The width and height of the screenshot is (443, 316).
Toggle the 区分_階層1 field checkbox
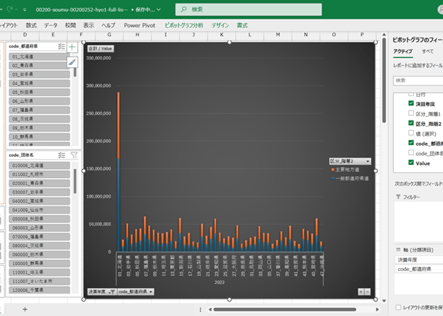click(411, 113)
